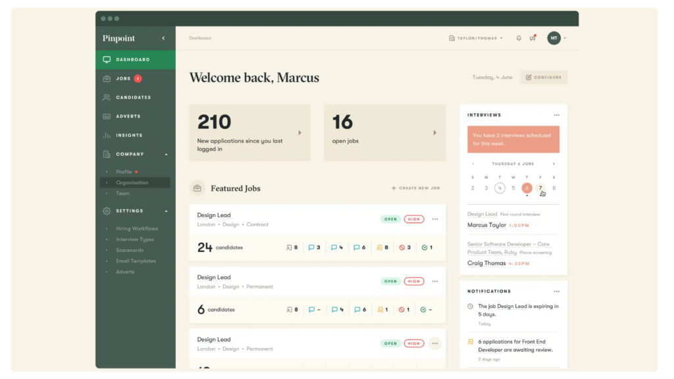674x379 pixels.
Task: Click chat stage count 4 in 24-candidates row
Action: point(337,247)
